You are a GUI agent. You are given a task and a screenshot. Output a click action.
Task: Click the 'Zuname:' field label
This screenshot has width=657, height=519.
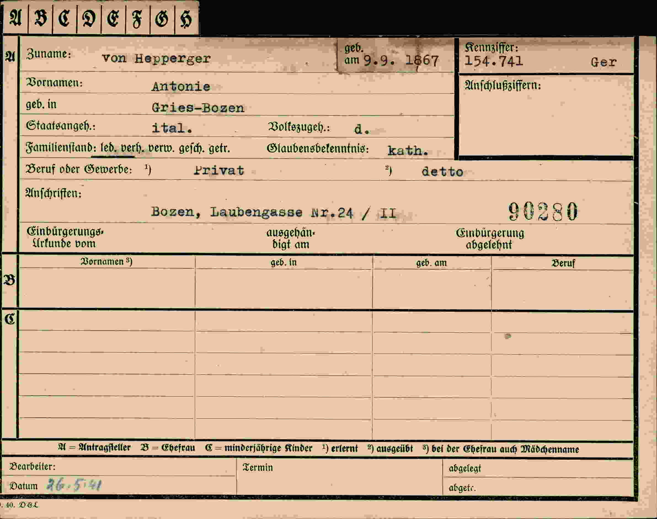49,54
